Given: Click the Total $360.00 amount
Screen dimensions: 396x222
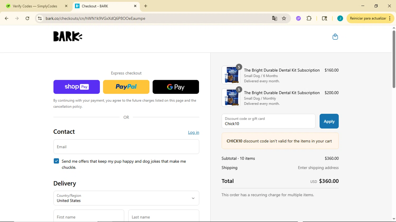Looking at the screenshot, I should tap(329, 181).
